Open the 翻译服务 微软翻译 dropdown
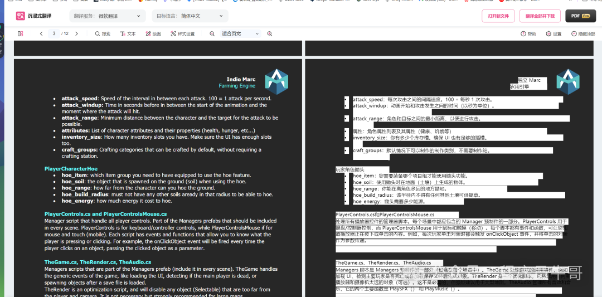The width and height of the screenshot is (602, 297). click(x=108, y=16)
